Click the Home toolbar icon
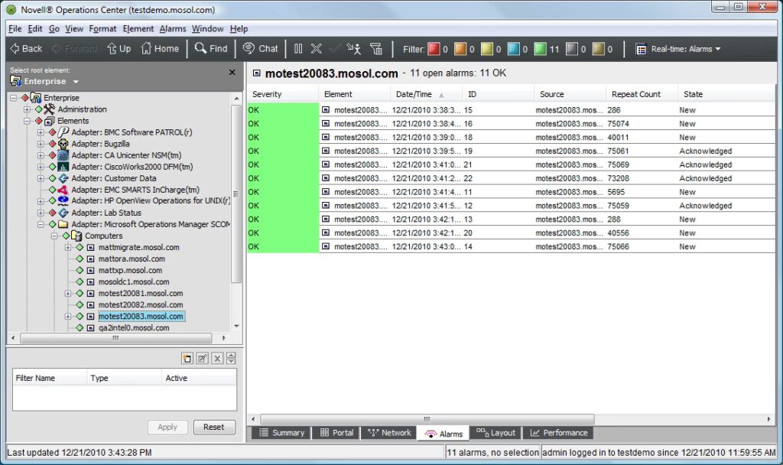 tap(160, 48)
